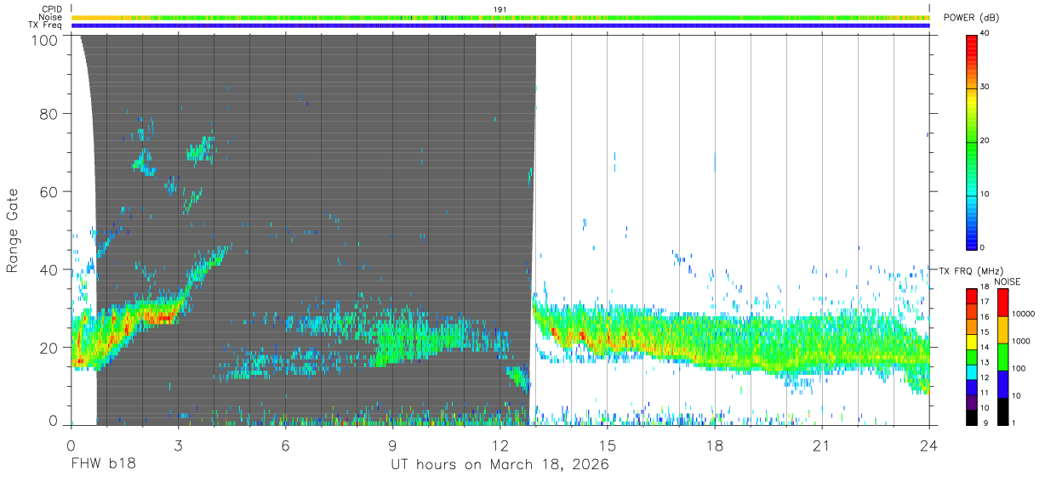Click the NOISE legend title
This screenshot has width=1045, height=482.
(1007, 281)
